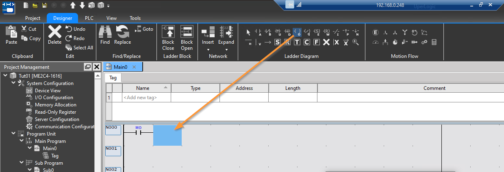The height and width of the screenshot is (172, 504).
Task: Click the Save icon in quick toolbar
Action: point(44,5)
